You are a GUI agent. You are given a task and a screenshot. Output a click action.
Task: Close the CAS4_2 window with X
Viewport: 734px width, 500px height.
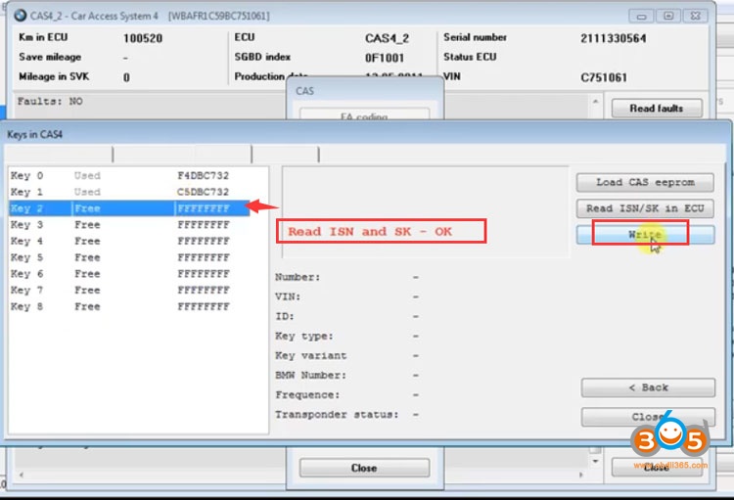[696, 17]
